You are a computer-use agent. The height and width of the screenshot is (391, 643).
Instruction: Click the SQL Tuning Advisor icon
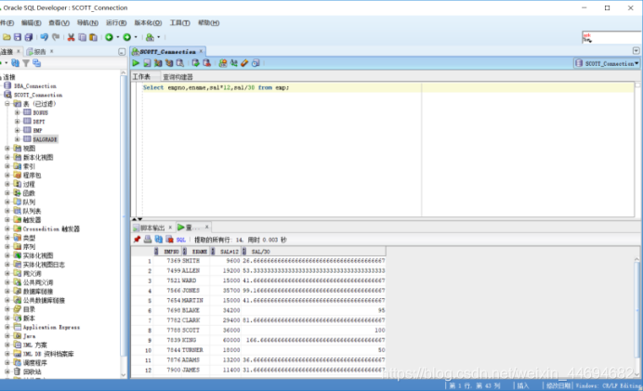(180, 63)
